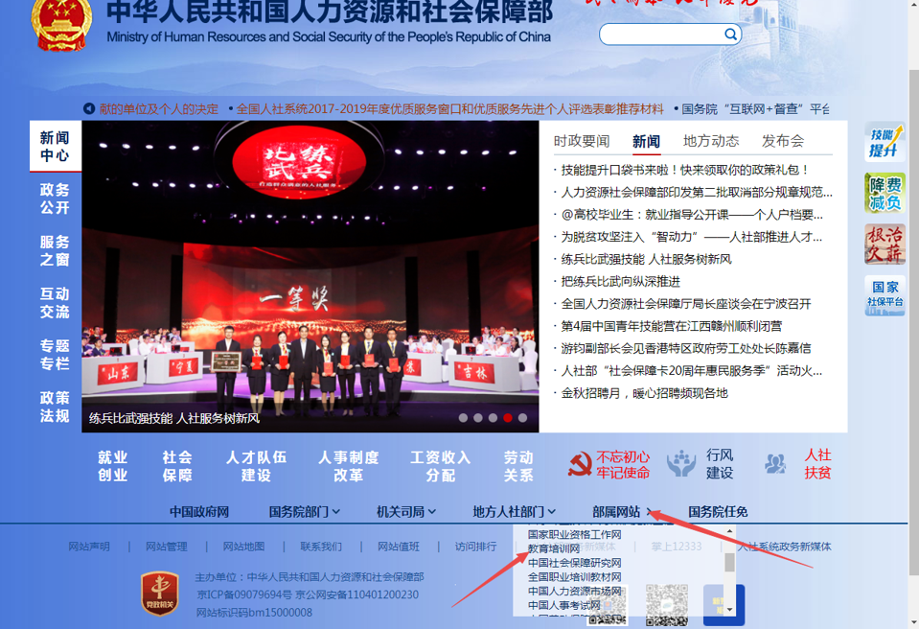919x629 pixels.
Task: Select the first carousel indicator dot
Action: point(464,418)
